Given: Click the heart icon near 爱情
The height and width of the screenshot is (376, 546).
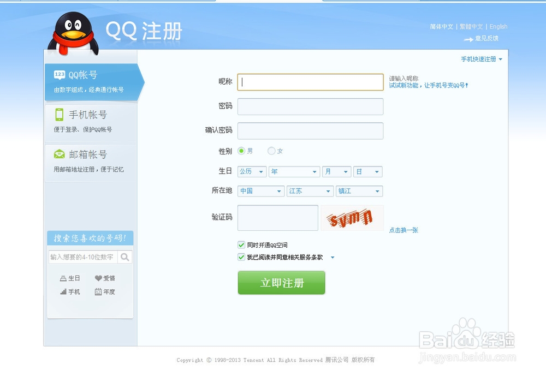Looking at the screenshot, I should pos(98,278).
